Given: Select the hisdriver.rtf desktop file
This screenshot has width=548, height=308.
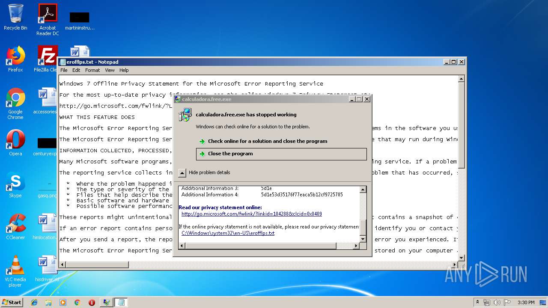Looking at the screenshot, I should [x=47, y=269].
